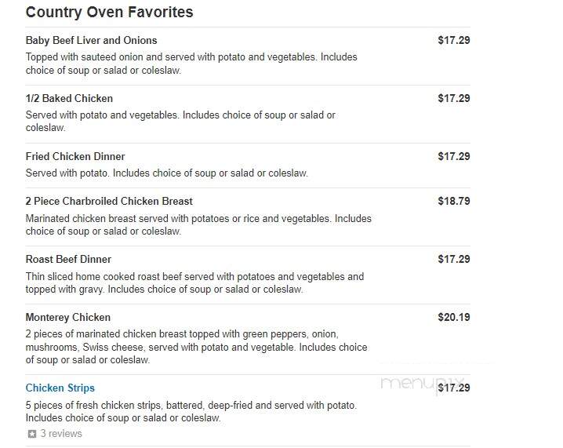The height and width of the screenshot is (448, 563).
Task: Click the star icon beside 3 reviews
Action: pyautogui.click(x=32, y=434)
